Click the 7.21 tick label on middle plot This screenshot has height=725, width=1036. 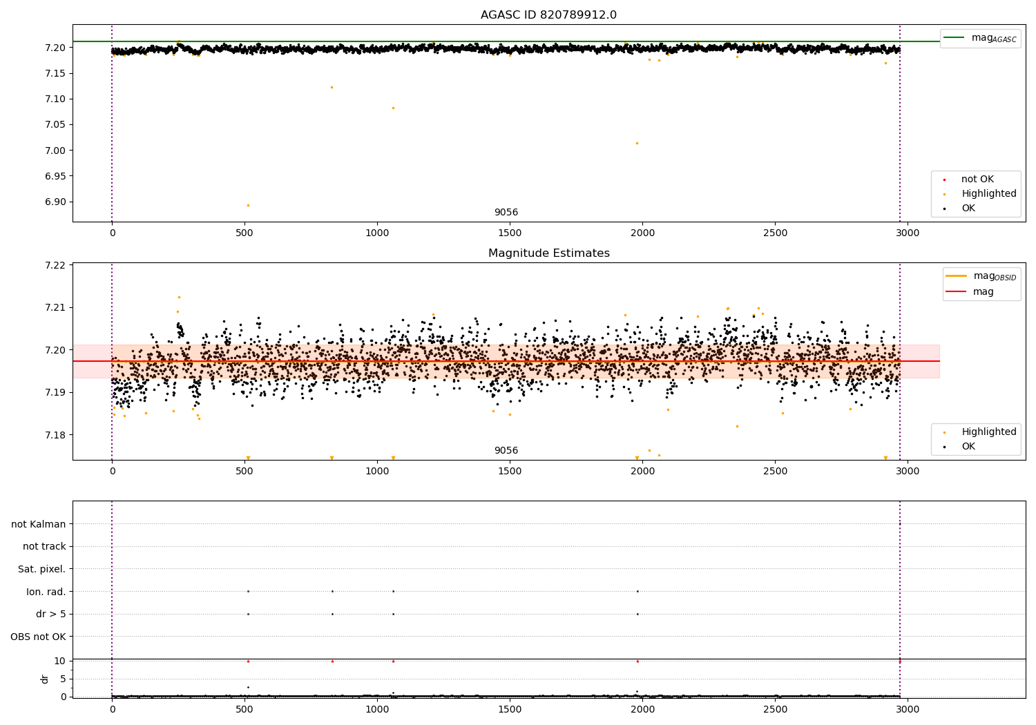click(x=55, y=308)
